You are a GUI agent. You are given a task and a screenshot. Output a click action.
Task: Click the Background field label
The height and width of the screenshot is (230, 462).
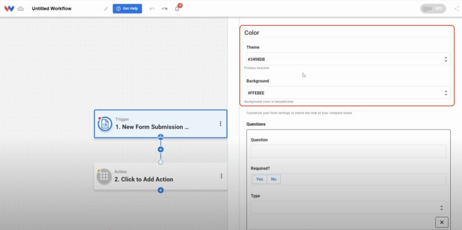pos(258,81)
